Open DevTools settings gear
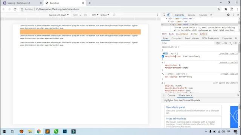Image resolution: width=241 pixels, height=135 pixels. click(228, 15)
